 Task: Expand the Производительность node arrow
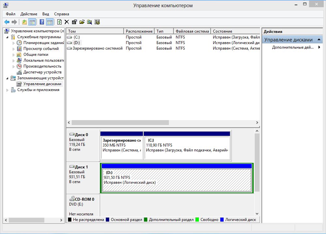pos(13,67)
